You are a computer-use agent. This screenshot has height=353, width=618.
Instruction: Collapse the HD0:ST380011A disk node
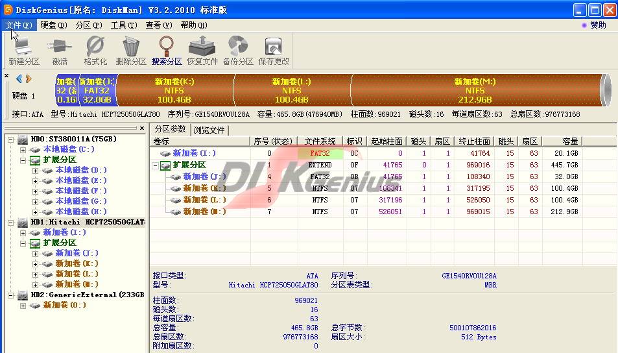coord(11,140)
